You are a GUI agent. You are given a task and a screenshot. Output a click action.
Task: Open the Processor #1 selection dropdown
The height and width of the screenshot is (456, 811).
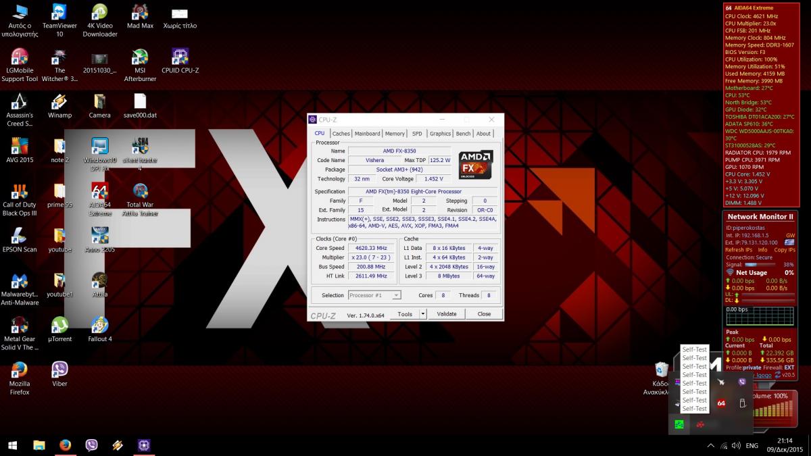pyautogui.click(x=374, y=295)
